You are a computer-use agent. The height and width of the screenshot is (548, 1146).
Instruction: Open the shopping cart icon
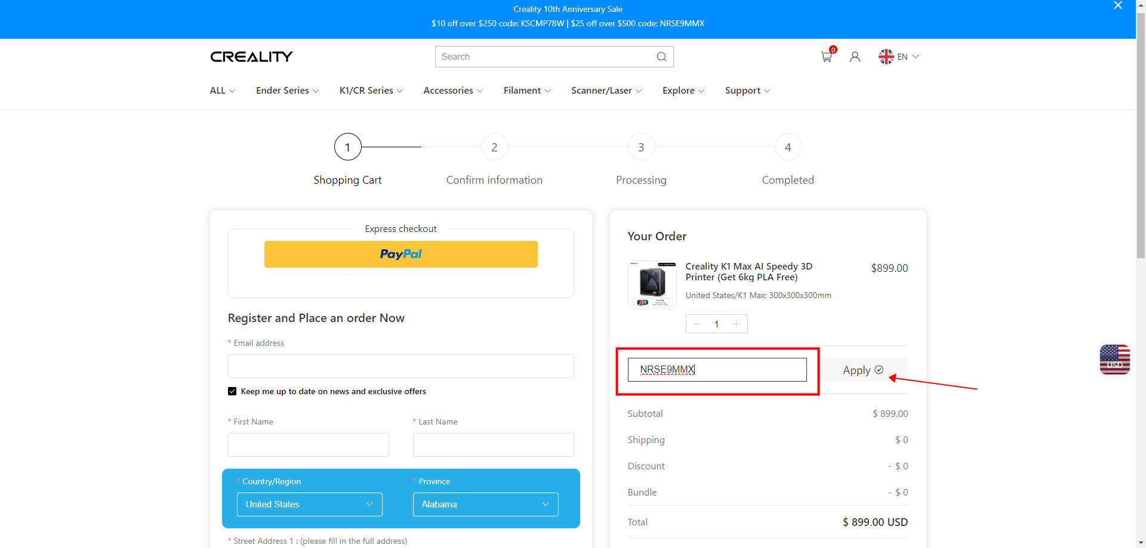point(827,57)
